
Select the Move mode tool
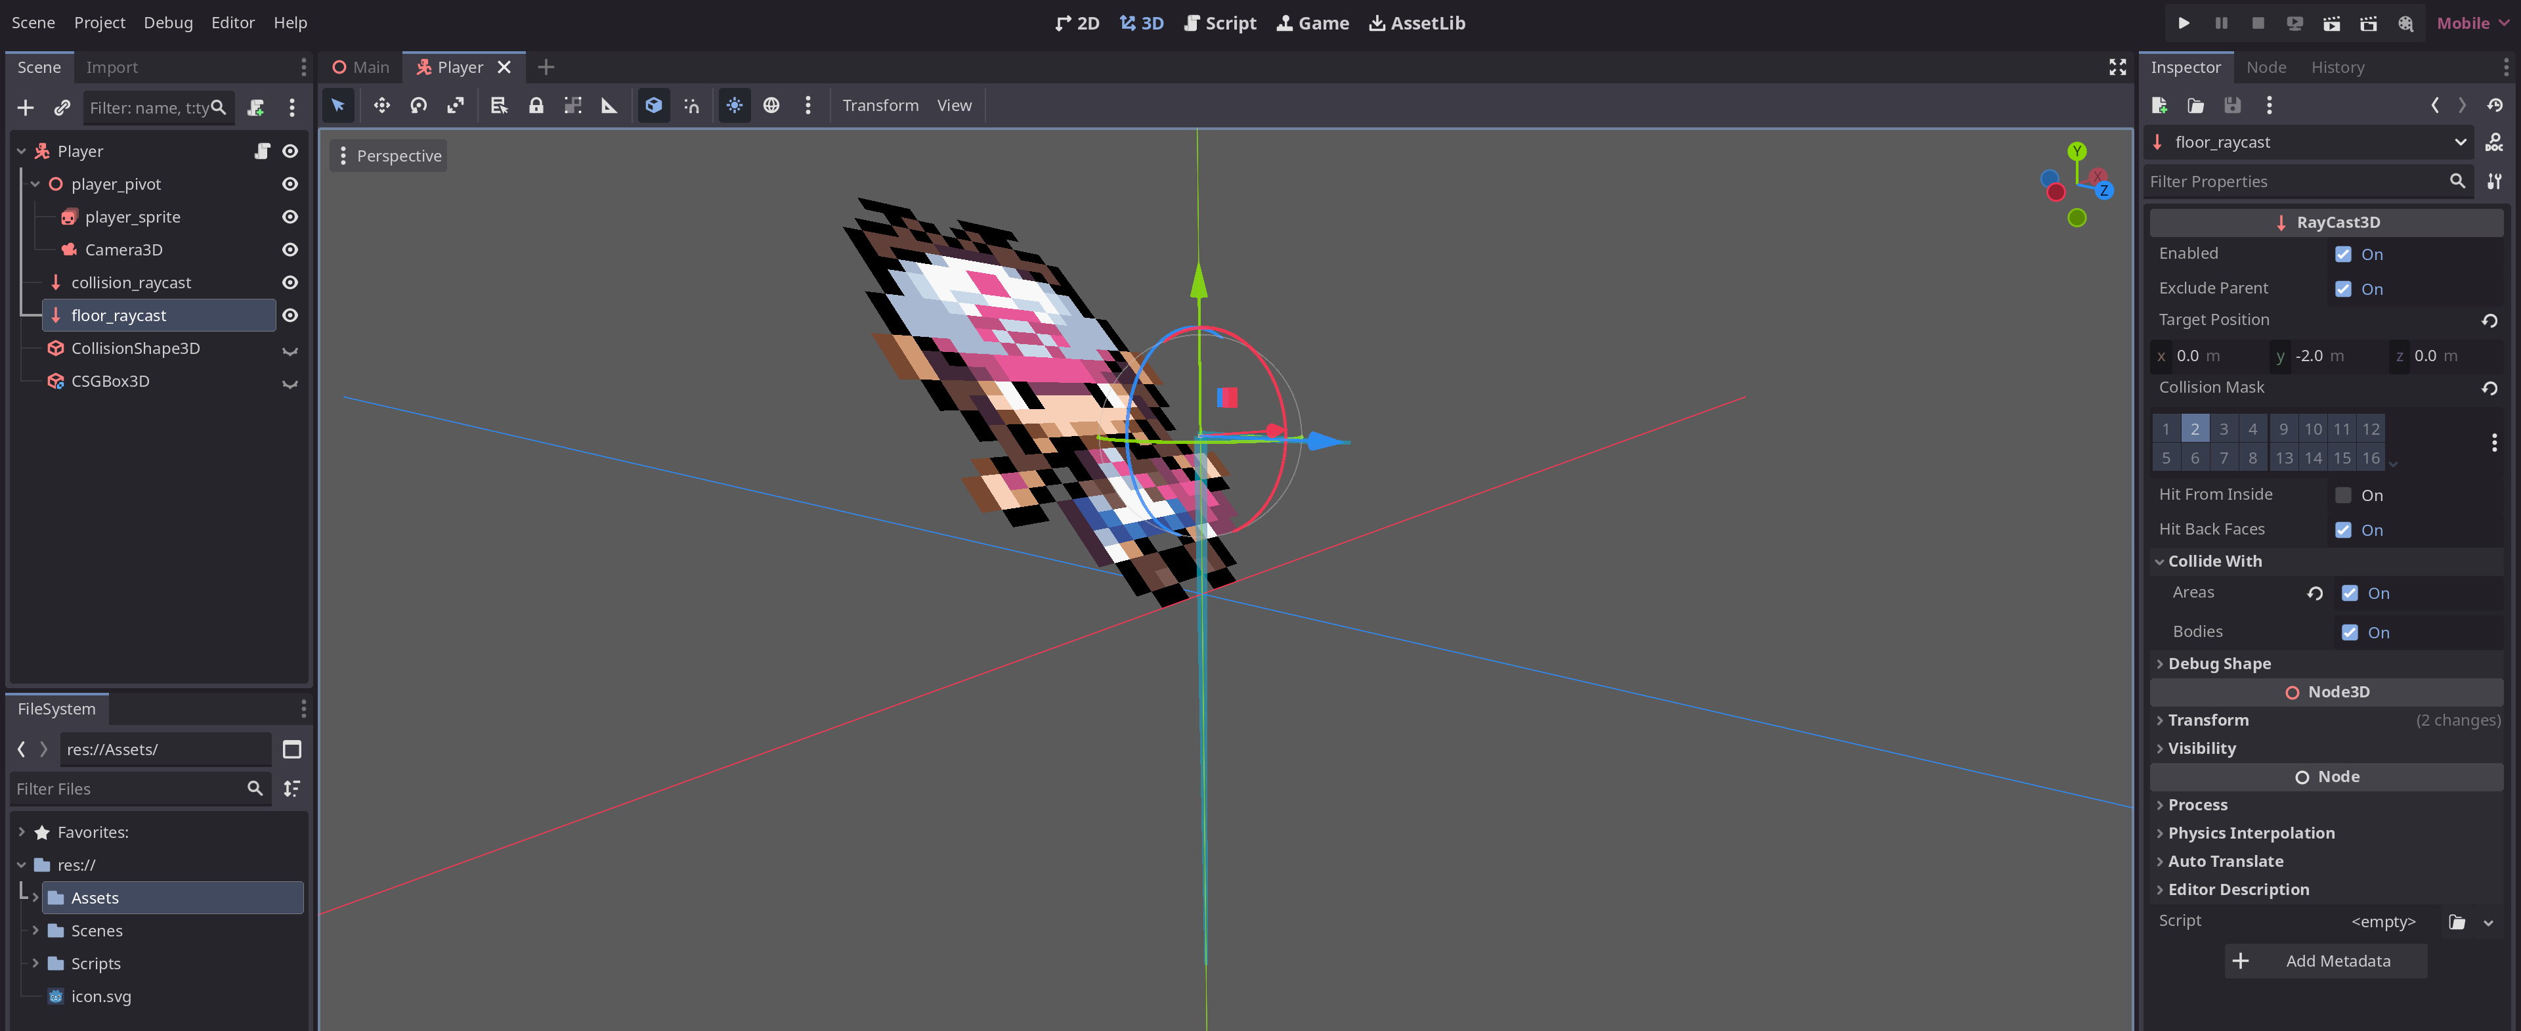(381, 106)
